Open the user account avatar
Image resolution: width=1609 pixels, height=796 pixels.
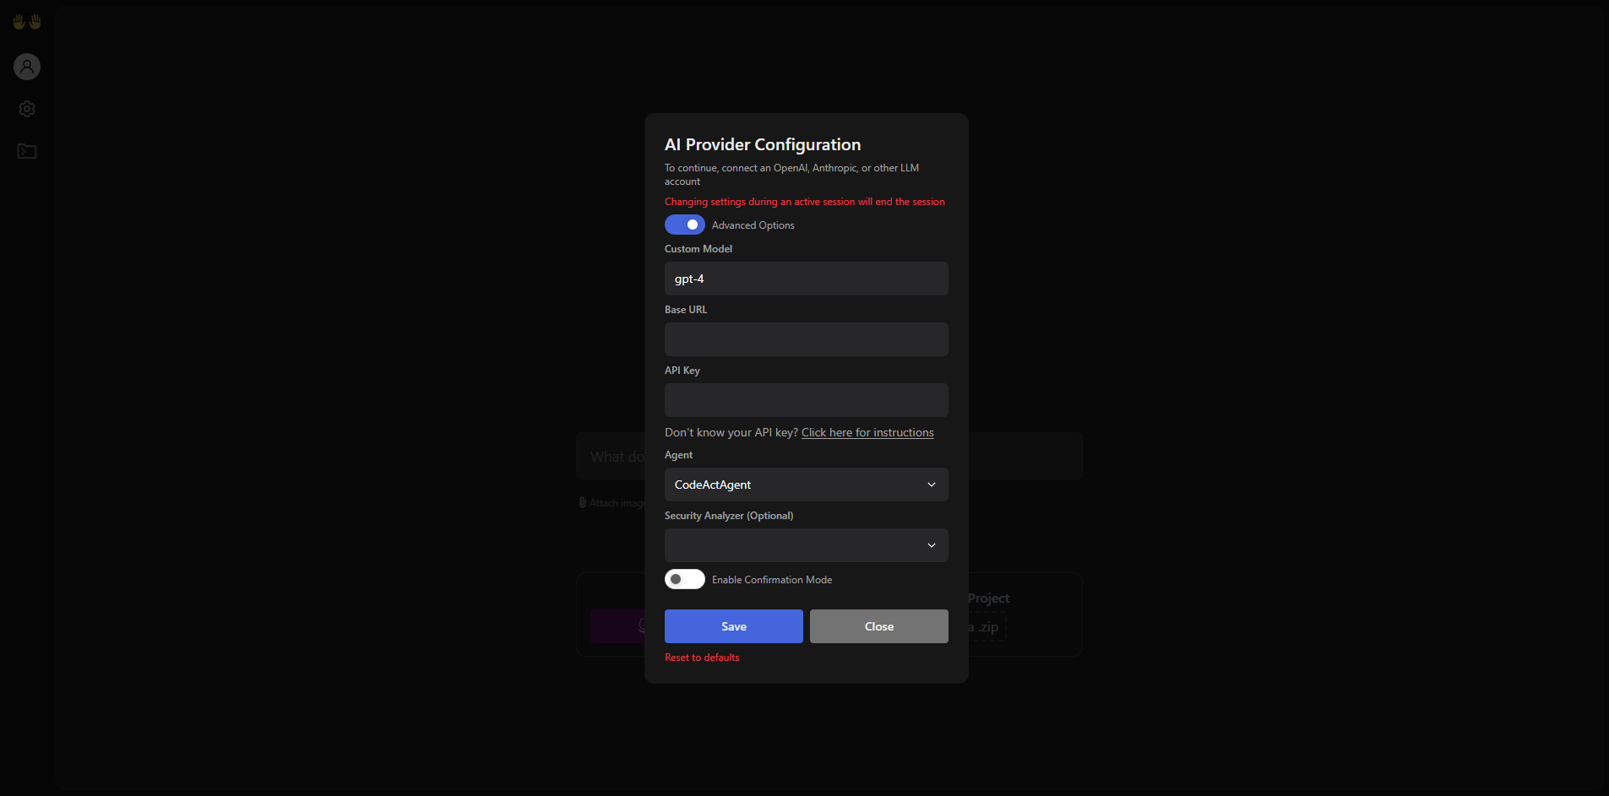(27, 67)
